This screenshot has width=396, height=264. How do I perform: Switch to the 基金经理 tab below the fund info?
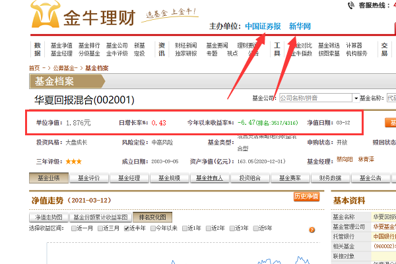coord(129,178)
